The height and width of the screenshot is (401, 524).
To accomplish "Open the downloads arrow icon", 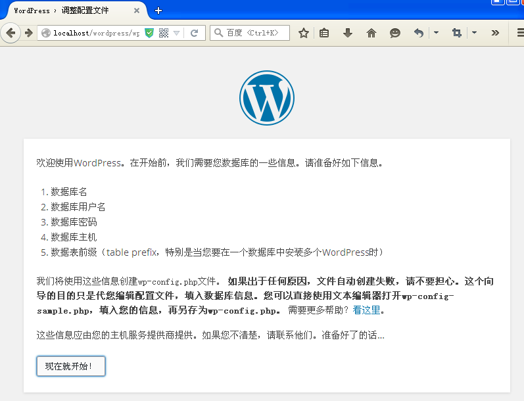I will (x=348, y=33).
